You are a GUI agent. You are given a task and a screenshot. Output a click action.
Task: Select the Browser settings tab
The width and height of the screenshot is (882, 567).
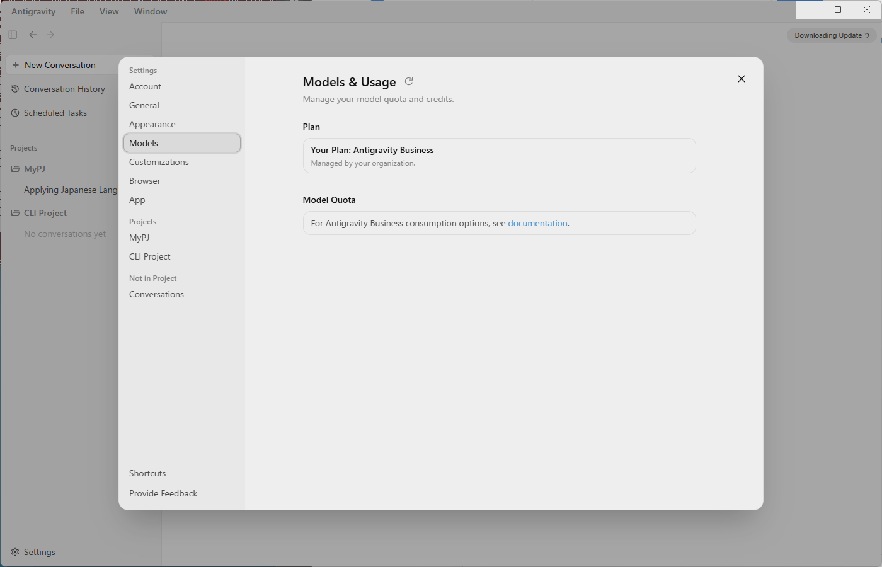pyautogui.click(x=182, y=181)
